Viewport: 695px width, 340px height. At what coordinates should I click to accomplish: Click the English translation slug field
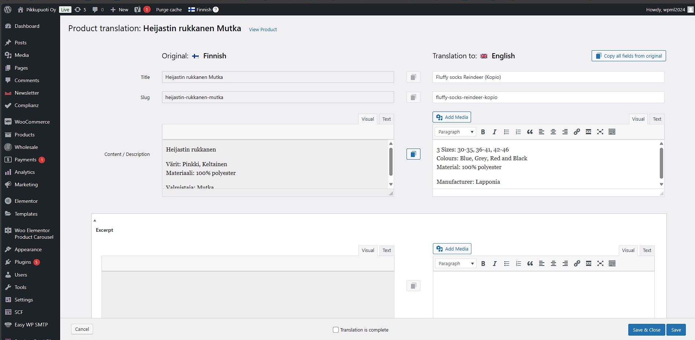click(x=548, y=98)
